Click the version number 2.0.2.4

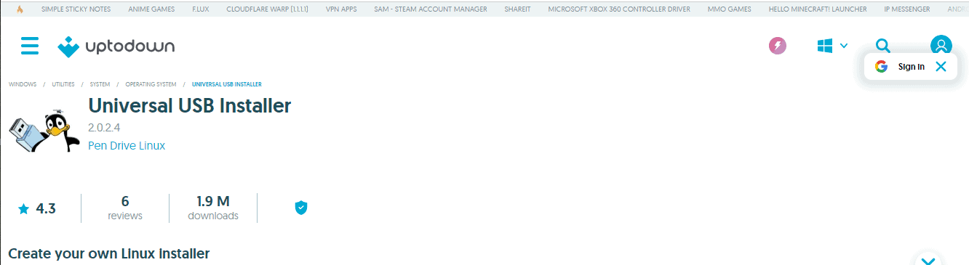pyautogui.click(x=104, y=128)
